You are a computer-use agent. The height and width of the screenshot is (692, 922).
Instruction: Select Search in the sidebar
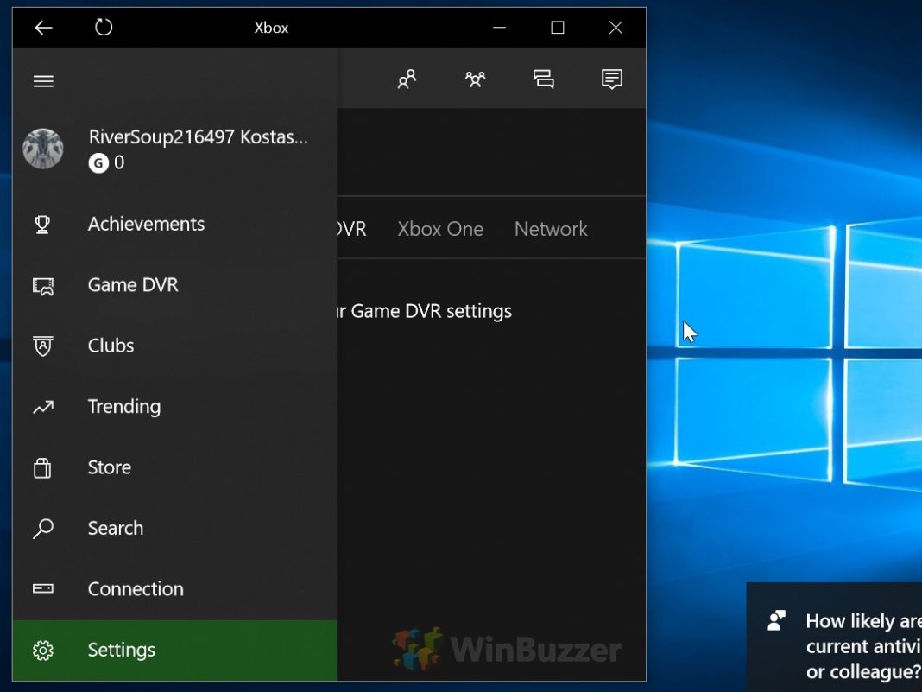point(174,528)
